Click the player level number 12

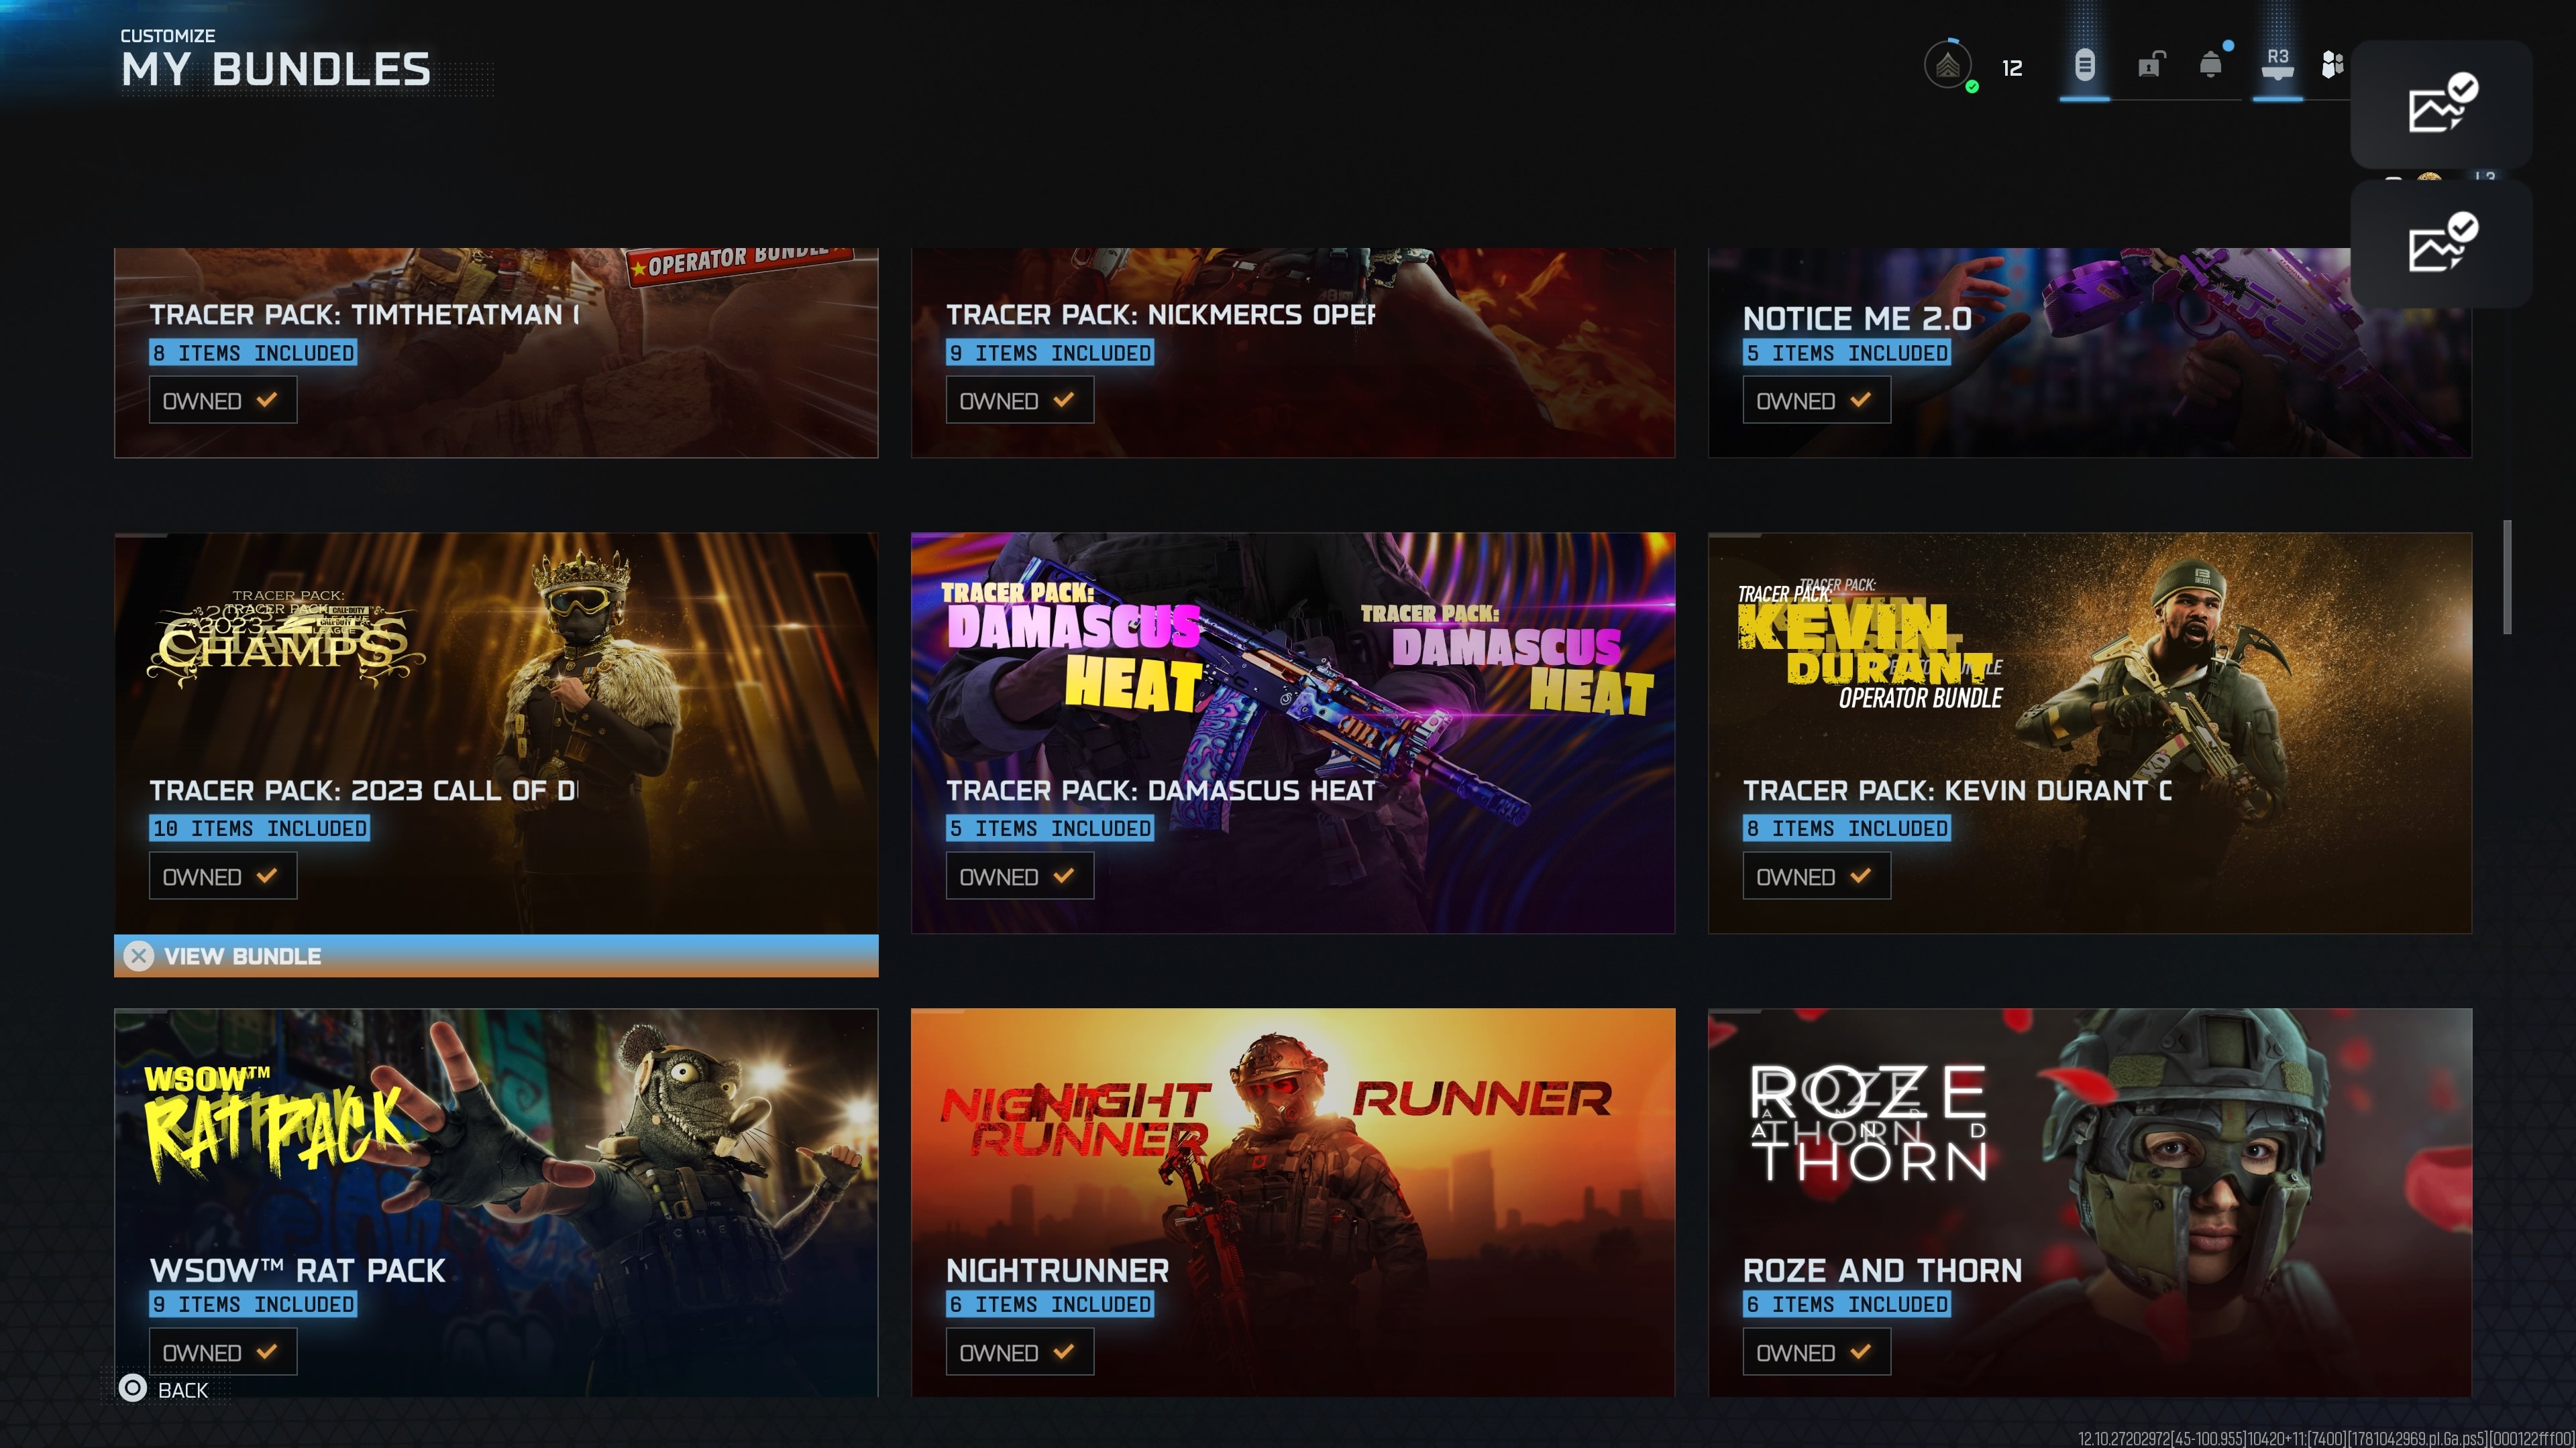click(x=2012, y=68)
